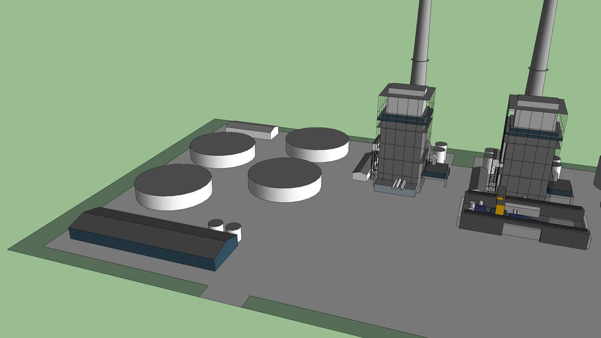Select the white pipes at the left tower base

398,184
